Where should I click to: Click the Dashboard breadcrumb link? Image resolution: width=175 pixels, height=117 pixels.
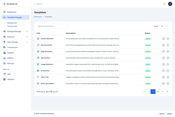[38, 17]
